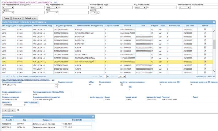Click the 'T' footer toolbar icon
218x131 pixels.
(x=8, y=76)
